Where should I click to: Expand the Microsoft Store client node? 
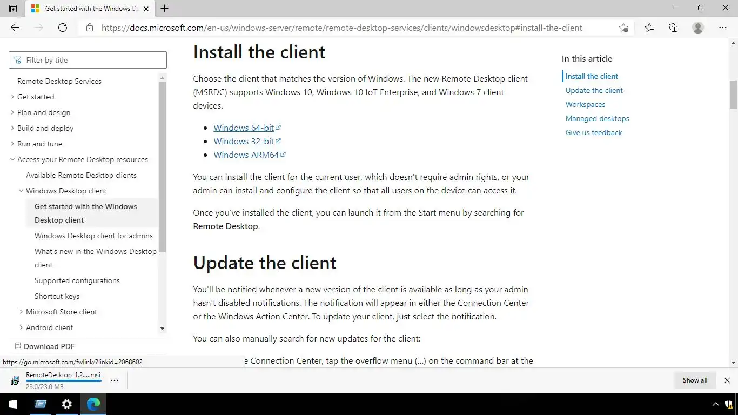point(21,312)
